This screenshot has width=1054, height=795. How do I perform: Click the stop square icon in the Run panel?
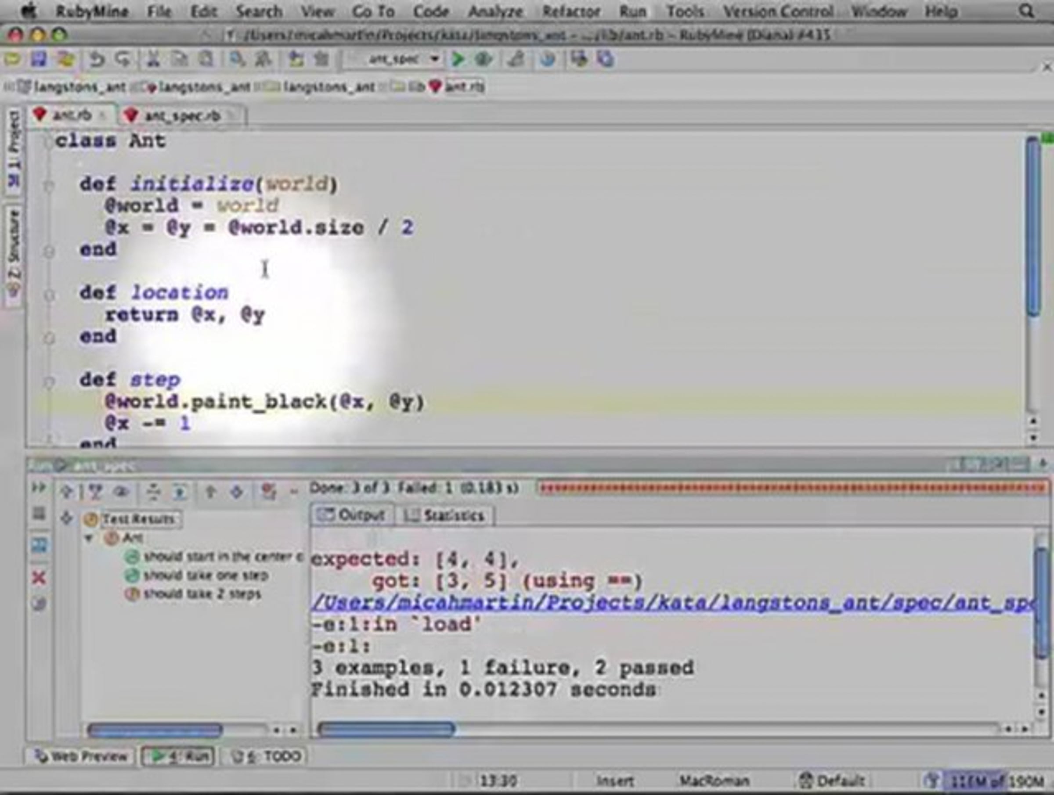pos(39,514)
